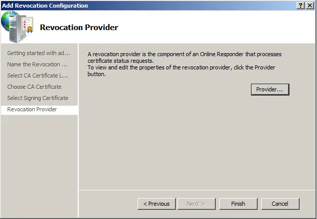Go to the 'Choose CA Certificate' step
Viewport: 317px width, 219px height.
click(x=34, y=87)
